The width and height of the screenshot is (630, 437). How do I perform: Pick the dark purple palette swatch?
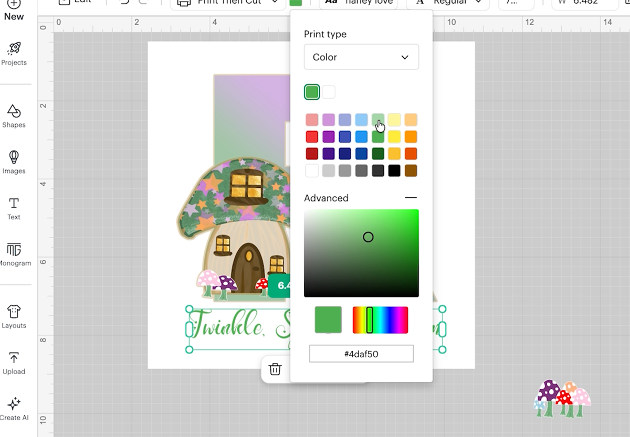tap(329, 154)
